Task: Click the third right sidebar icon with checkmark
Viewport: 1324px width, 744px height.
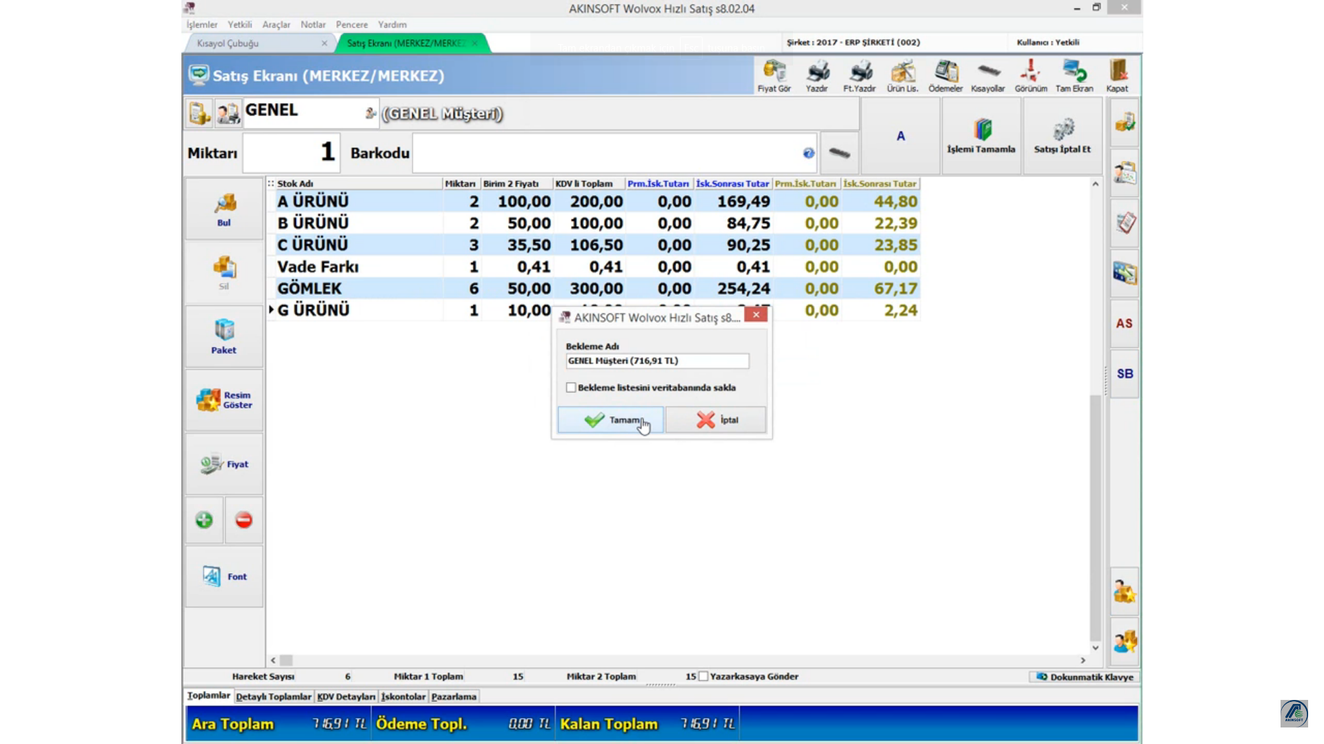Action: (x=1125, y=223)
